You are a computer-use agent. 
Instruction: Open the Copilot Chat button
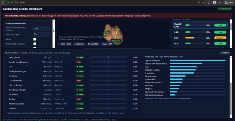[228, 3]
